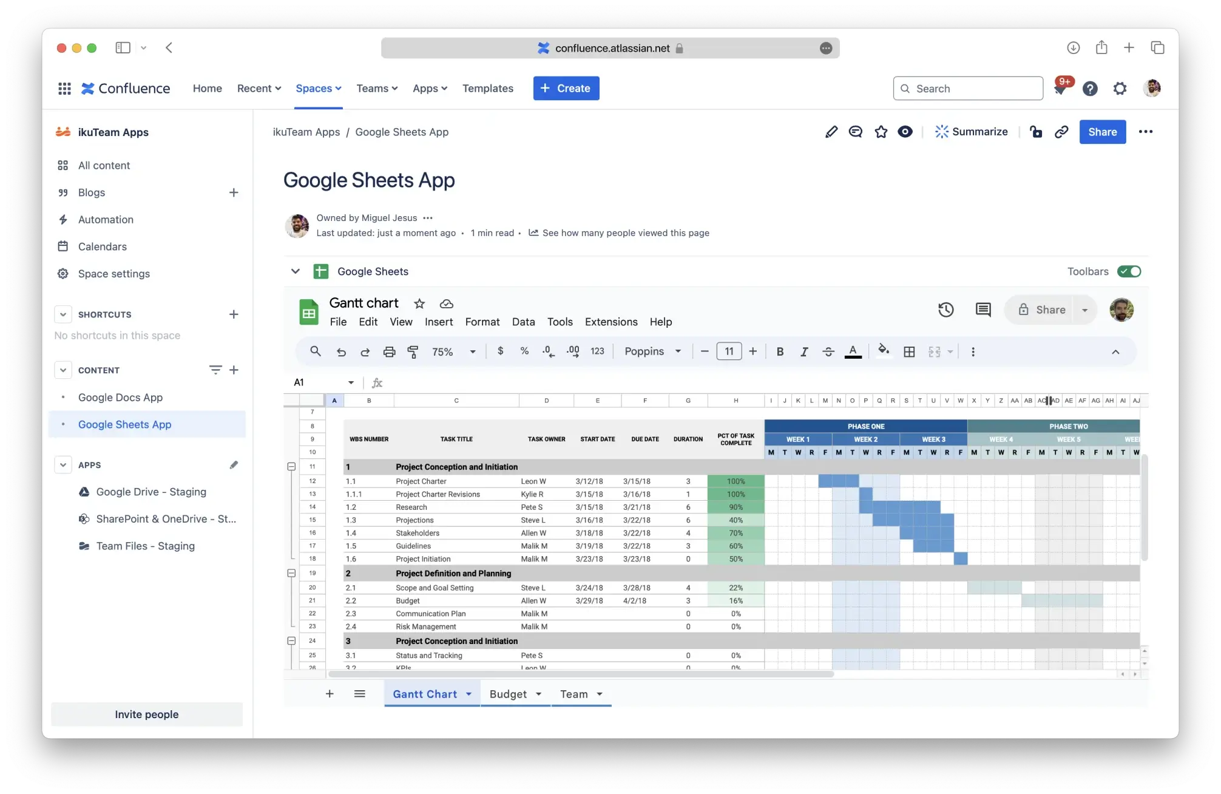This screenshot has height=794, width=1221.
Task: Open the page comments icon
Action: 856,132
